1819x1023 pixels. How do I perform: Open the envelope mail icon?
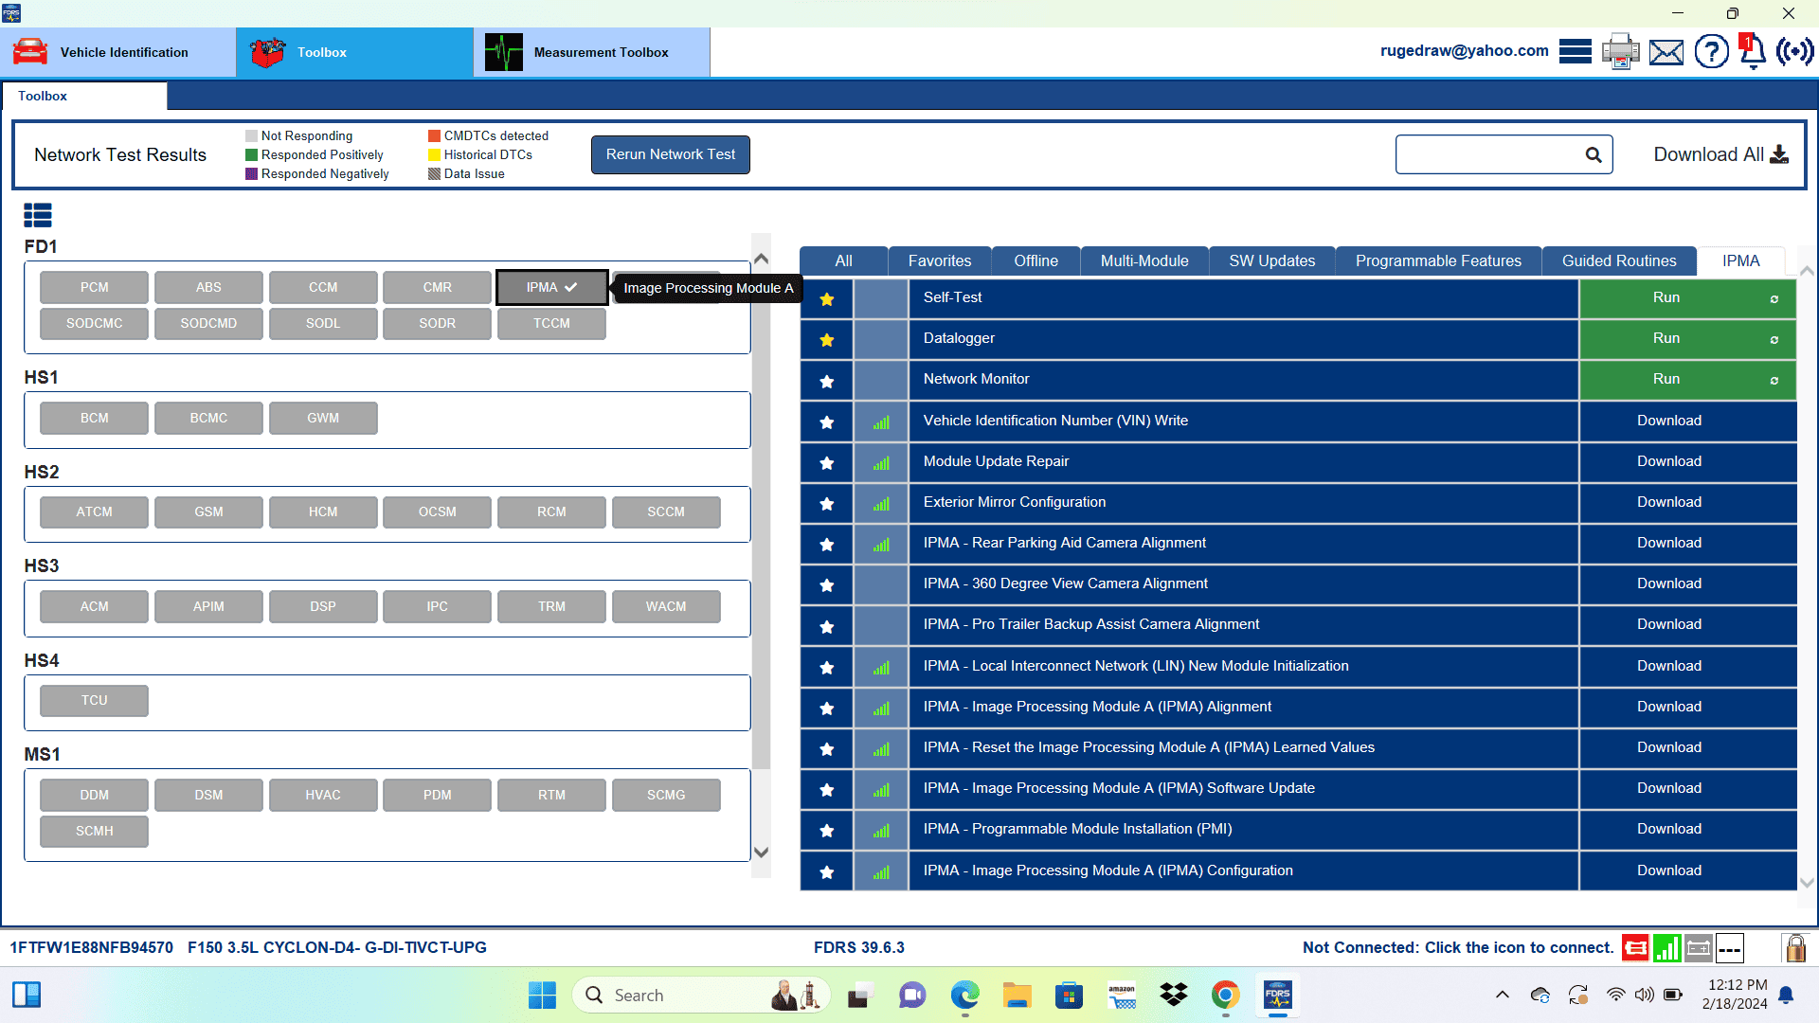[1666, 52]
